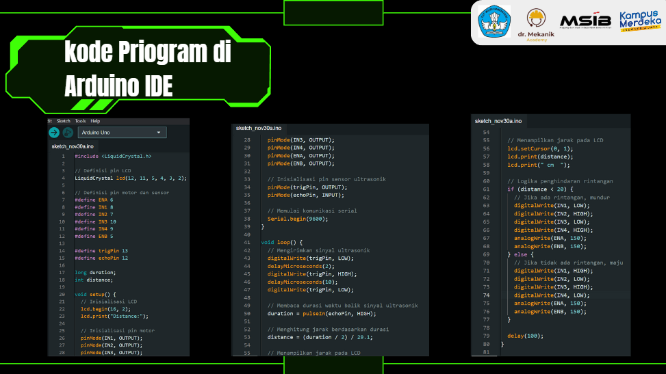Click the line 'digitalWrite(IN4, HIGH);'
The height and width of the screenshot is (374, 666).
[554, 230]
